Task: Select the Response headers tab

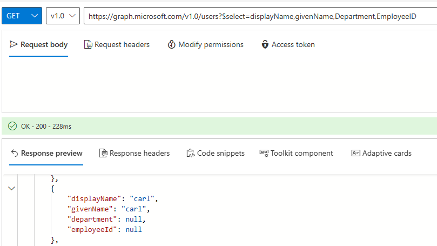Action: [135, 154]
